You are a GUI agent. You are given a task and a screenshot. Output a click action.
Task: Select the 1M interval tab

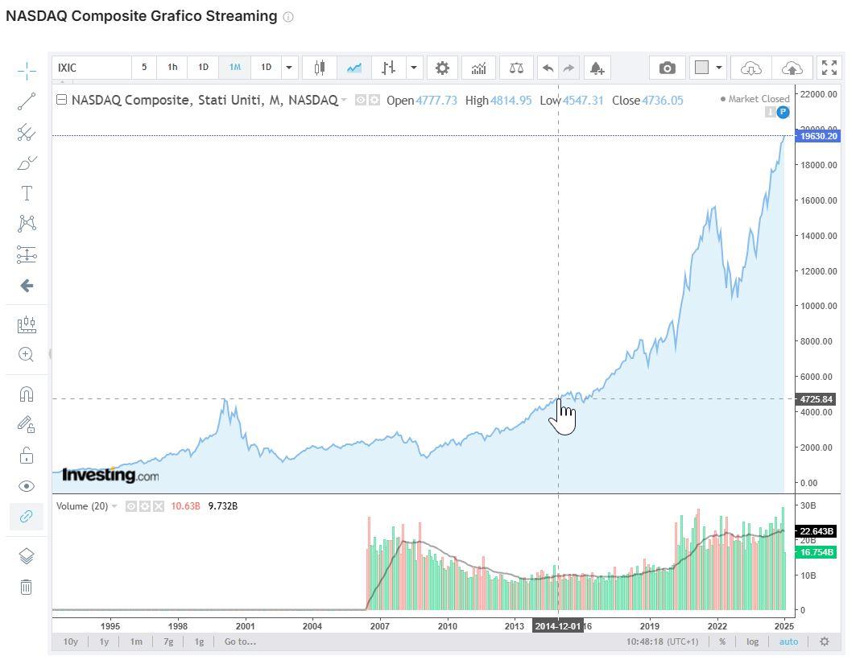click(x=234, y=68)
